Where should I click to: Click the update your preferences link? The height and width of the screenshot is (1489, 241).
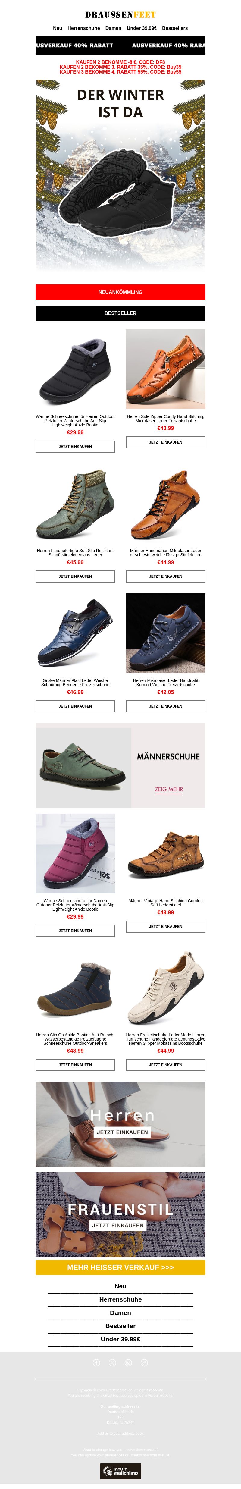[x=104, y=1455]
